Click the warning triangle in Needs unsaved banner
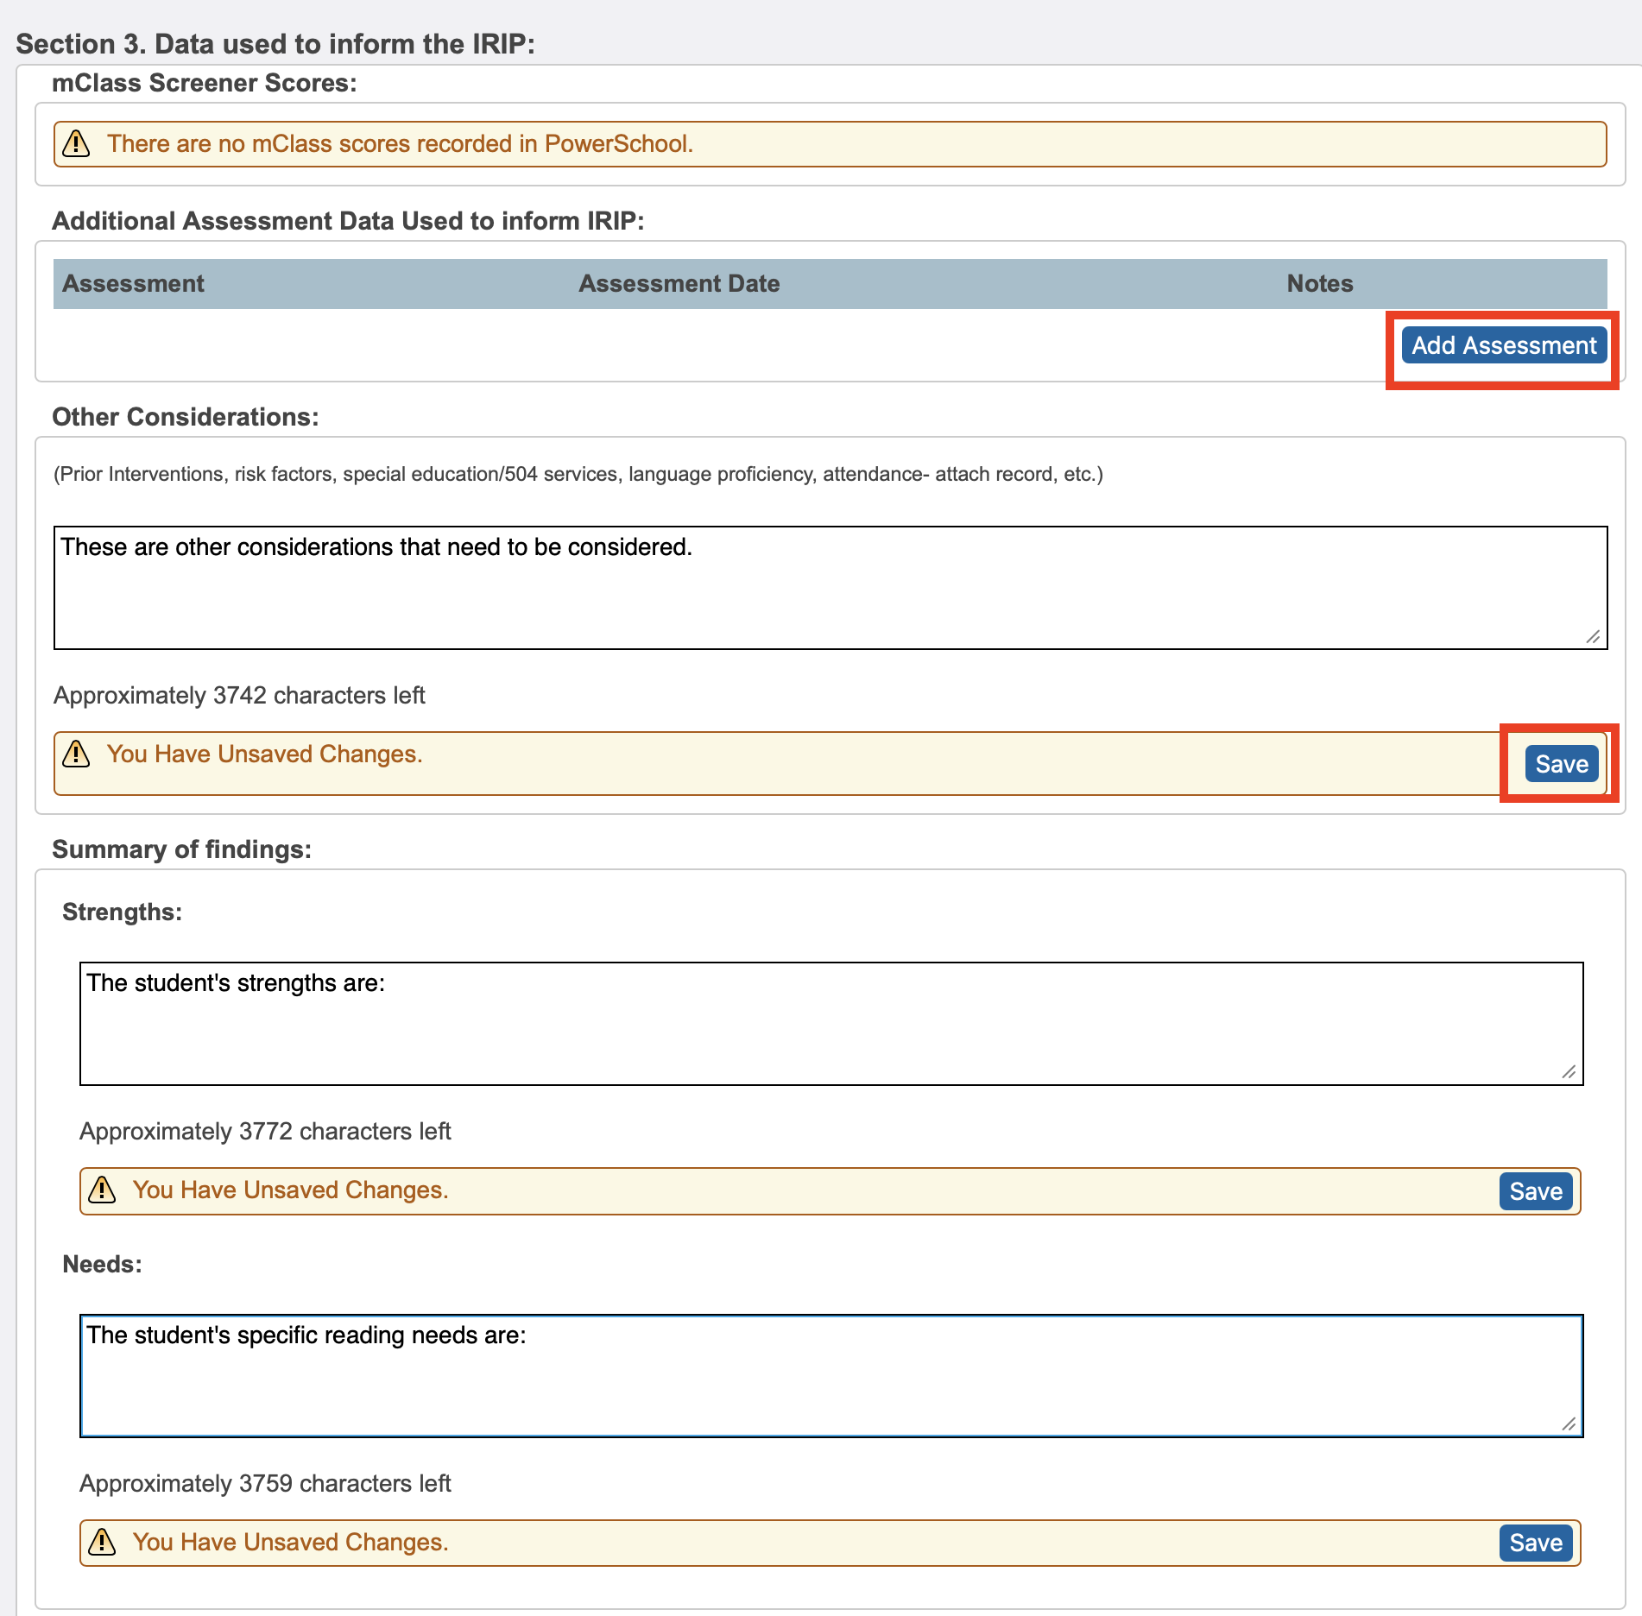 point(102,1542)
